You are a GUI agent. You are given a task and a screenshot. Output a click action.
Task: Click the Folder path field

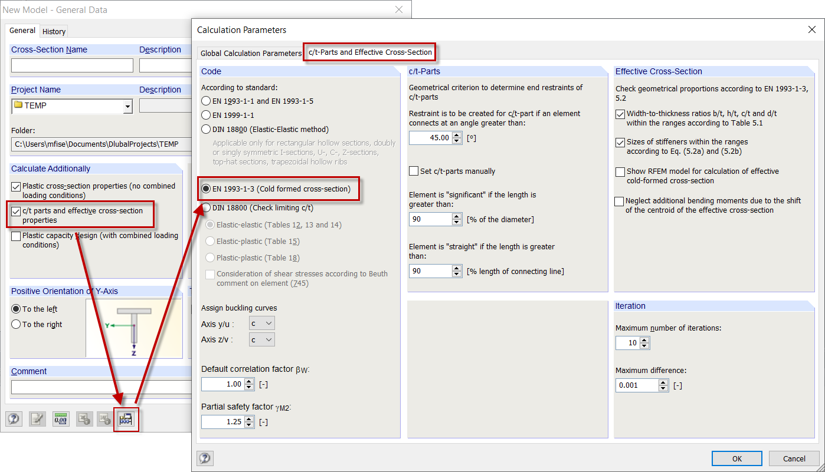(101, 144)
